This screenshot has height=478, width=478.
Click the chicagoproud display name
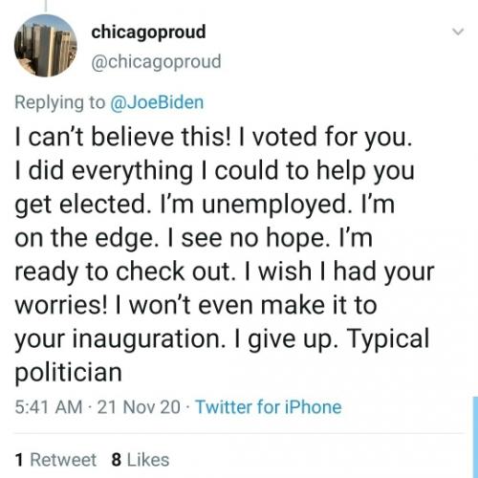[148, 33]
